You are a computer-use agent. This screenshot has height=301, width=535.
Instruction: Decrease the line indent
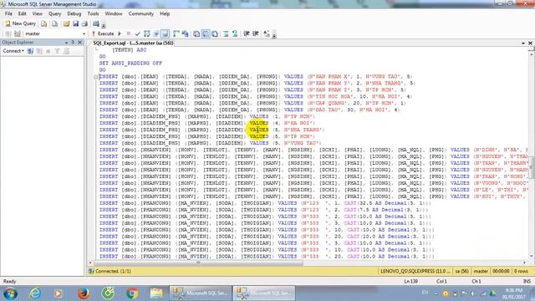coord(247,33)
